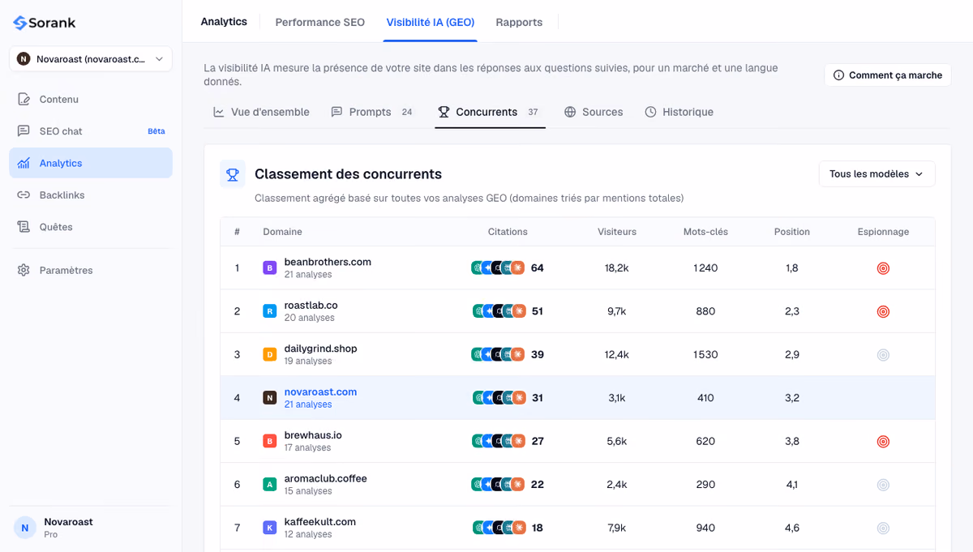Screen dimensions: 973x552
Task: Open SEO chat in the sidebar
Action: pos(91,131)
